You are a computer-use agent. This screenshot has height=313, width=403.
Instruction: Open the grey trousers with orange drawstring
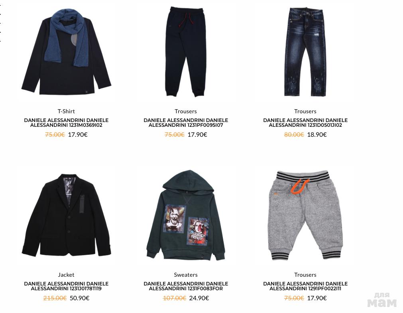click(305, 215)
